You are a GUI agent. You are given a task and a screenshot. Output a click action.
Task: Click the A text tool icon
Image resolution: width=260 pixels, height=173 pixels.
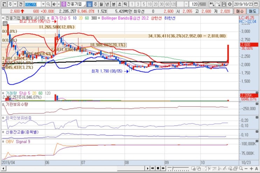pos(257,168)
